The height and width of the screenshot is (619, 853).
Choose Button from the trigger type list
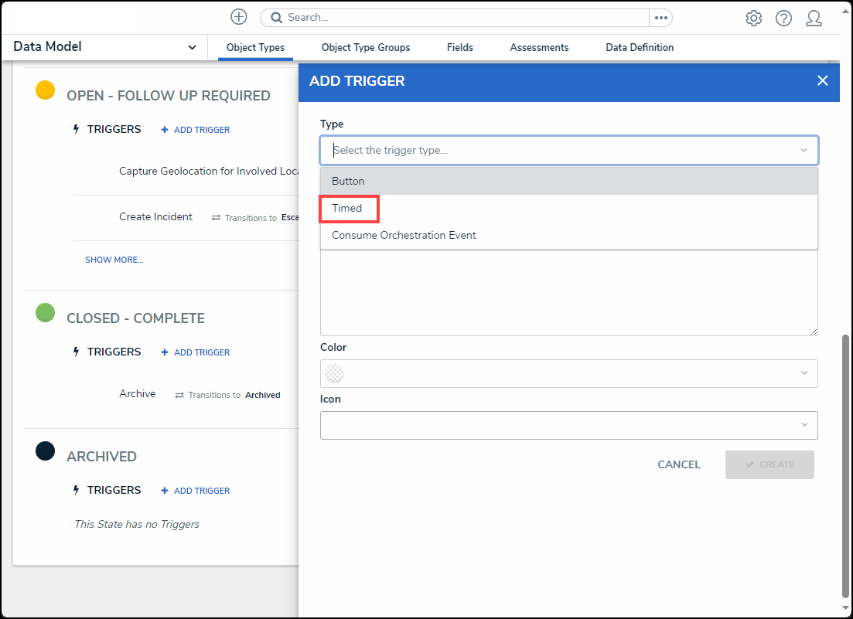348,181
